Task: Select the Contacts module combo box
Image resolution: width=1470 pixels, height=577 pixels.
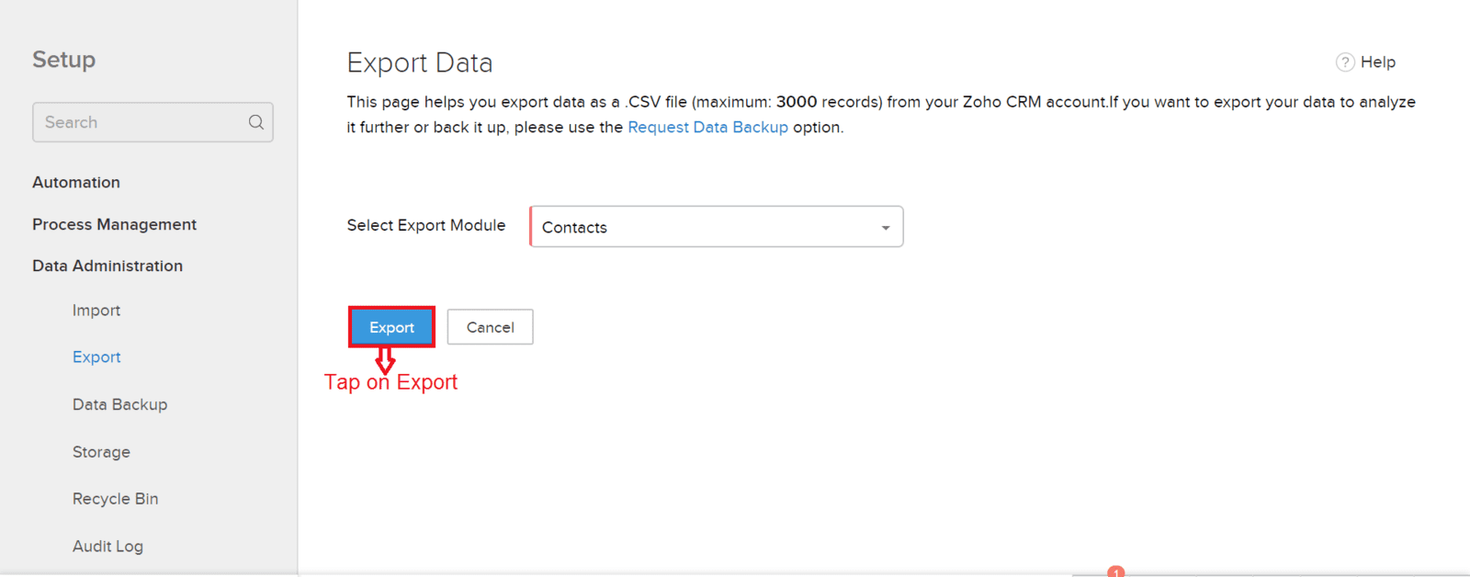Action: pos(717,227)
